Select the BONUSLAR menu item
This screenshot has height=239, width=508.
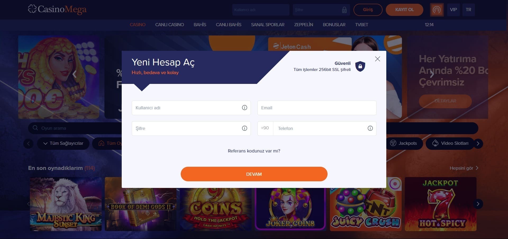click(334, 25)
